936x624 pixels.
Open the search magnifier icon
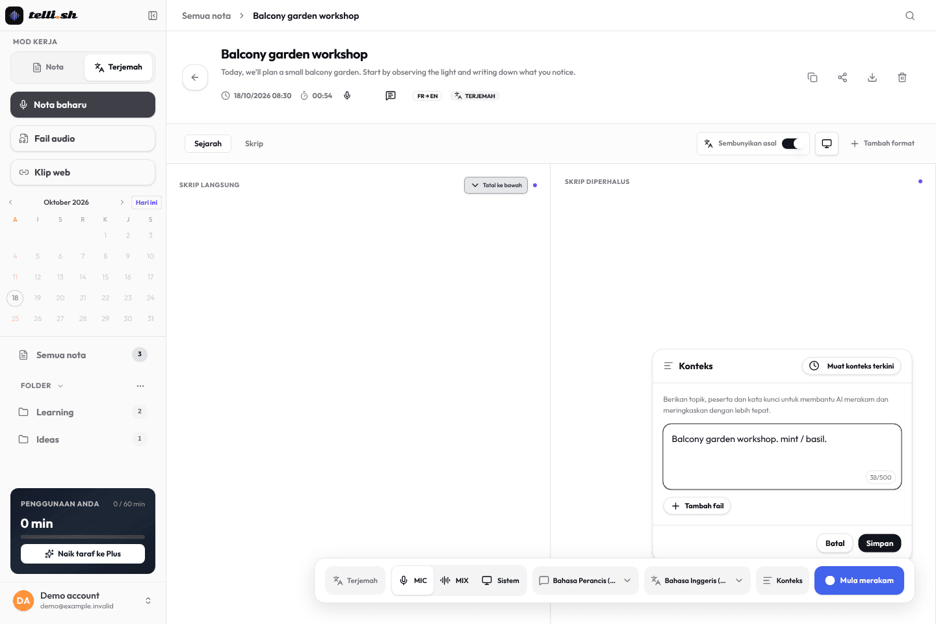[x=910, y=16]
